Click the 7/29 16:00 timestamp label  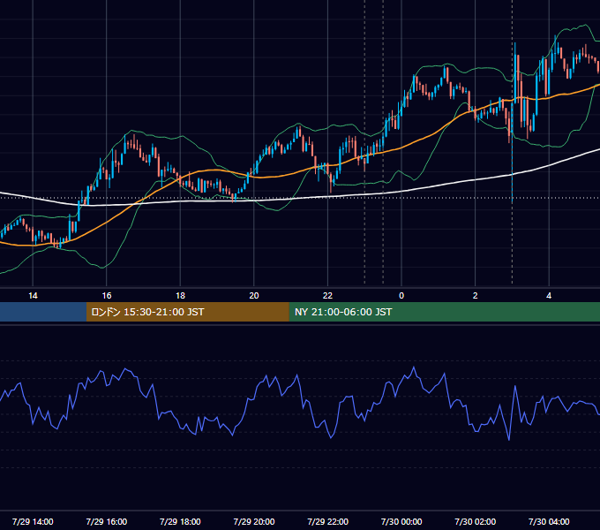107,521
